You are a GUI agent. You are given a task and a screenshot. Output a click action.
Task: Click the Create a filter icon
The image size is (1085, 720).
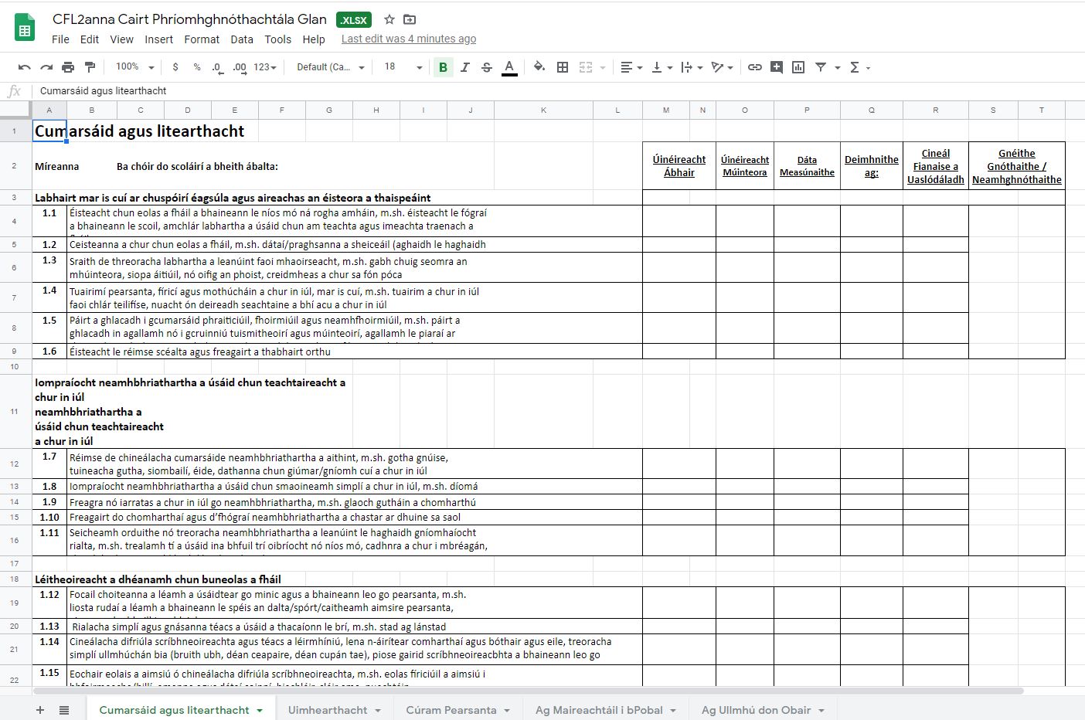click(x=821, y=67)
